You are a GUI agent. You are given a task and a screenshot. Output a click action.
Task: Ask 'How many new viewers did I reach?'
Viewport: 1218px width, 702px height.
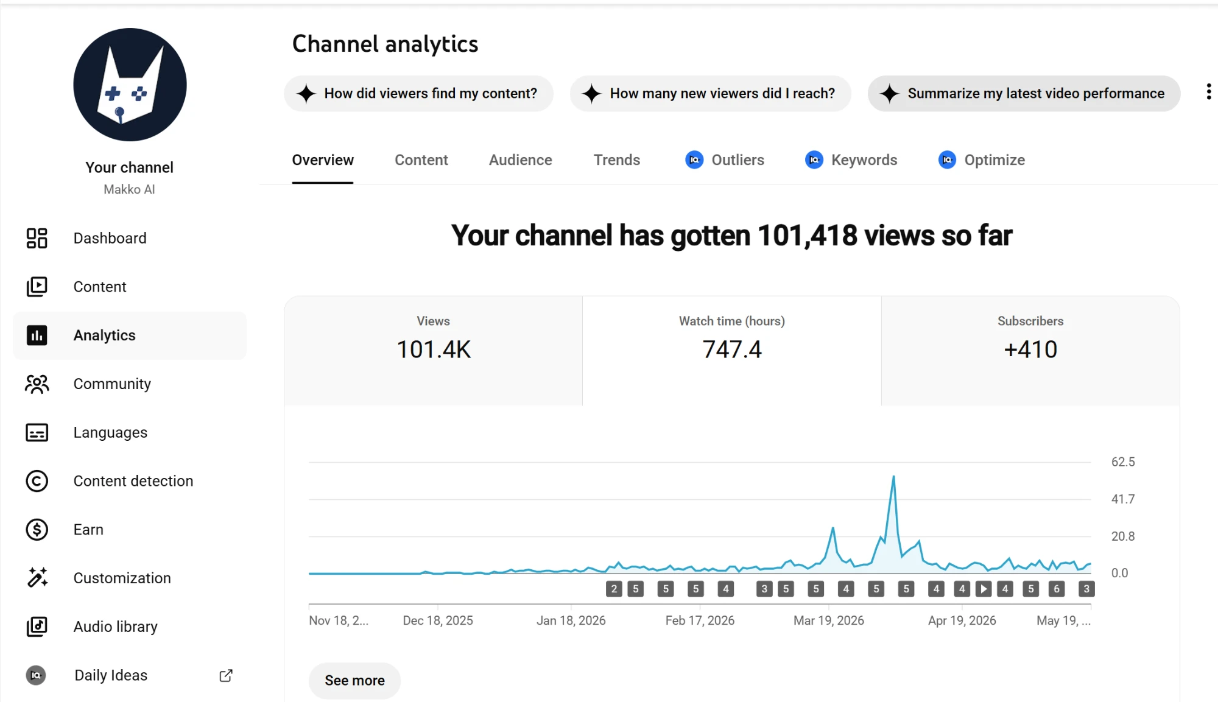(710, 94)
